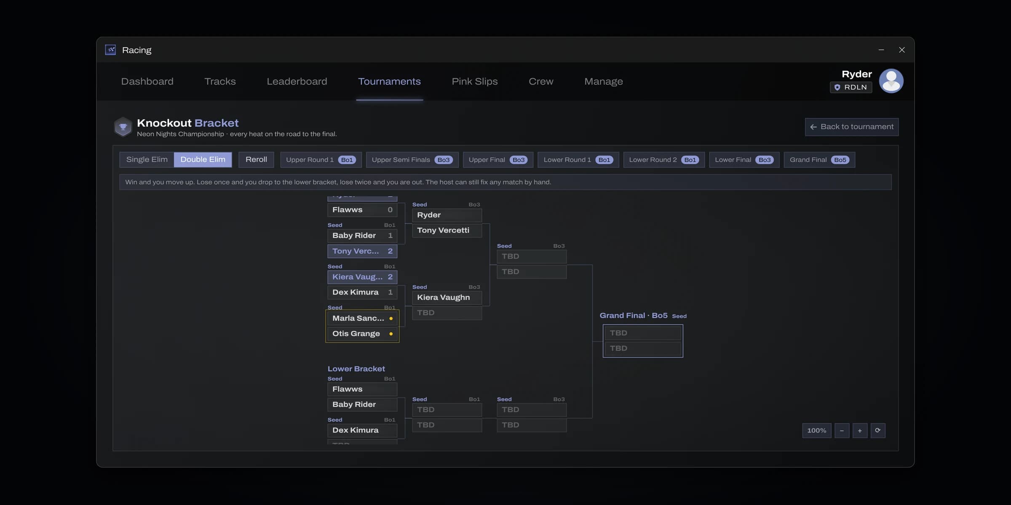
Task: Open the Dashboard tab
Action: pos(147,81)
